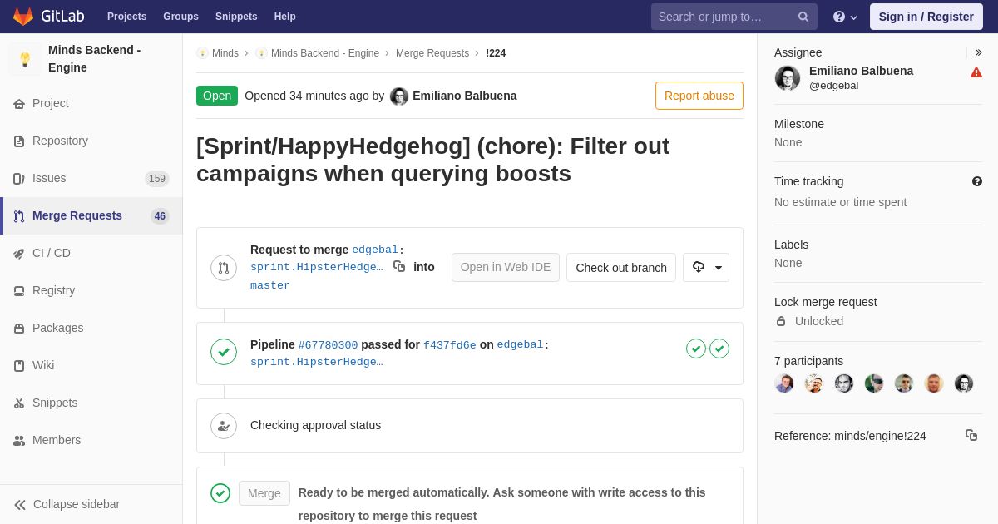Open the download dropdown next to Check out branch
This screenshot has width=998, height=524.
[706, 268]
